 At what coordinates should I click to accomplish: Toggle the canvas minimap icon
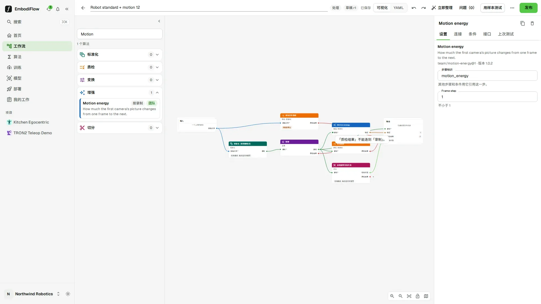426,296
